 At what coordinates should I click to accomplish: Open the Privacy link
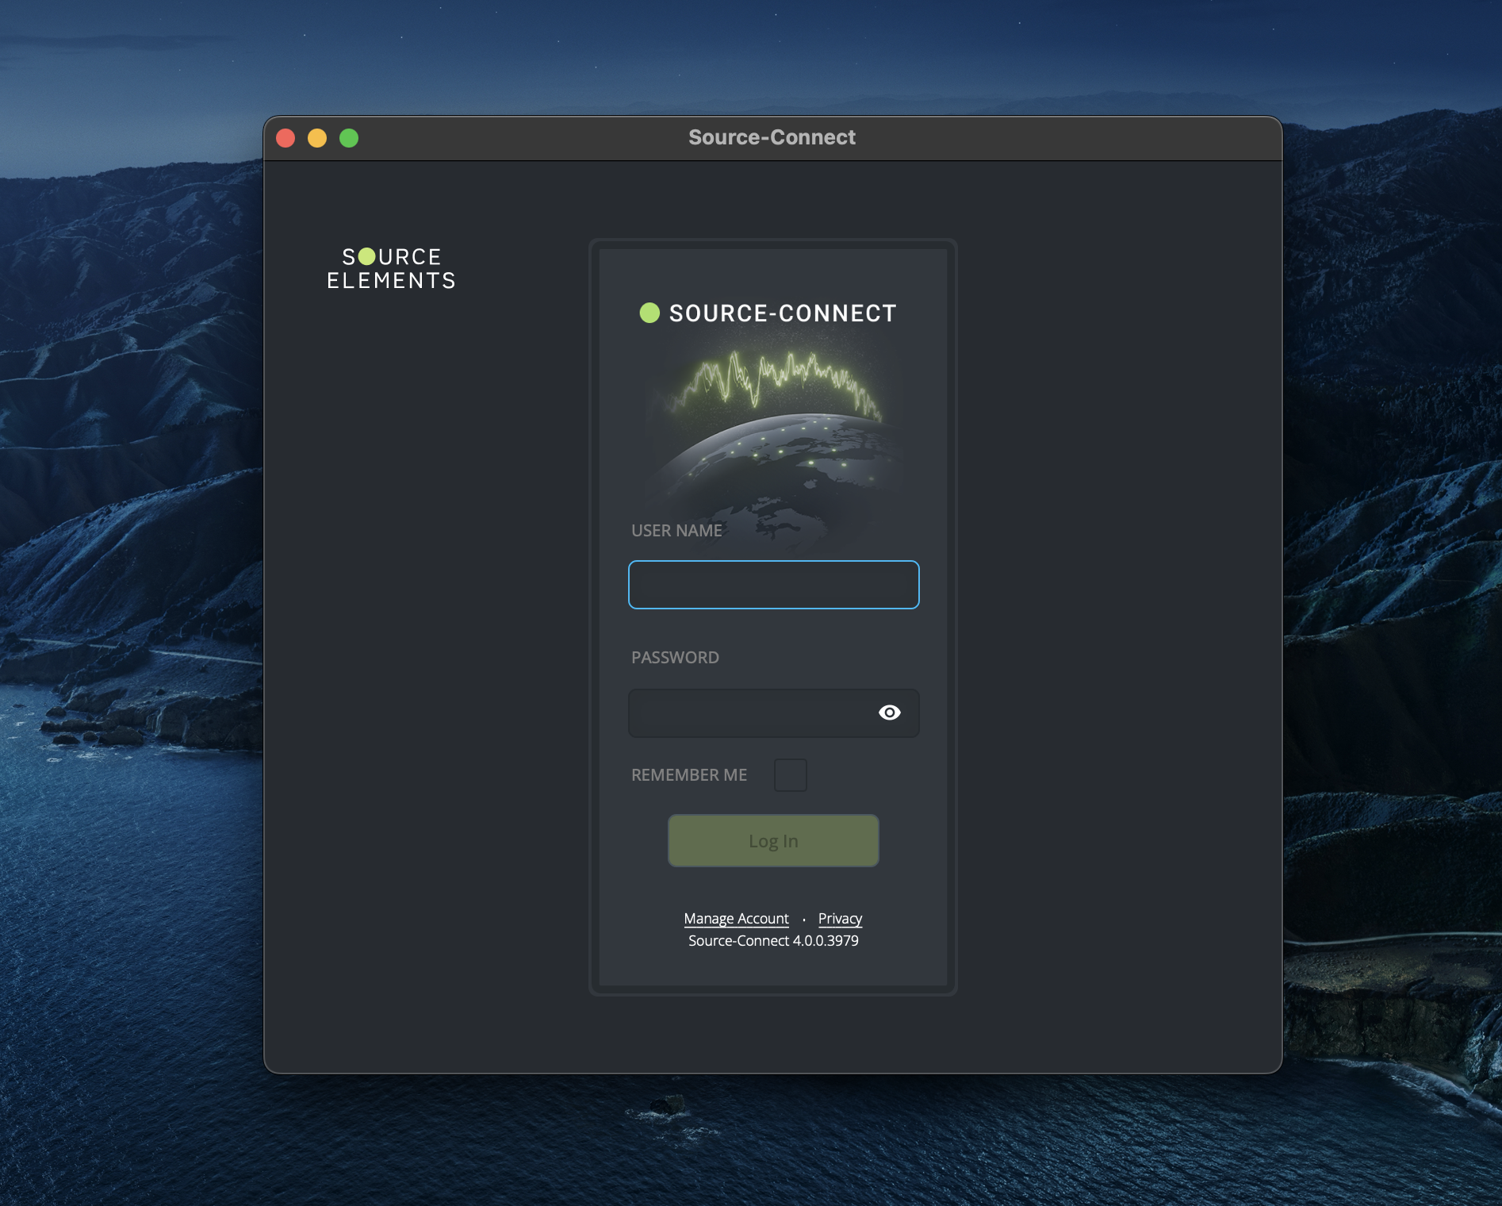point(840,918)
